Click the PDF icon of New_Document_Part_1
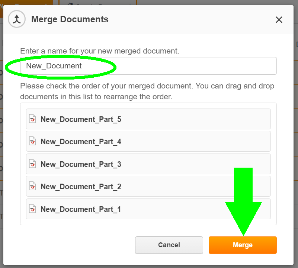The width and height of the screenshot is (298, 268). click(32, 209)
